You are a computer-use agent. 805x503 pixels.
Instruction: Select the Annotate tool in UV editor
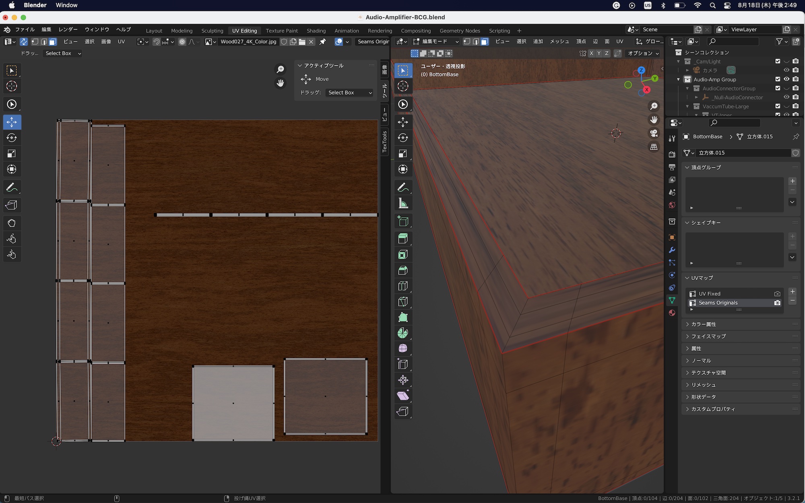click(x=12, y=188)
